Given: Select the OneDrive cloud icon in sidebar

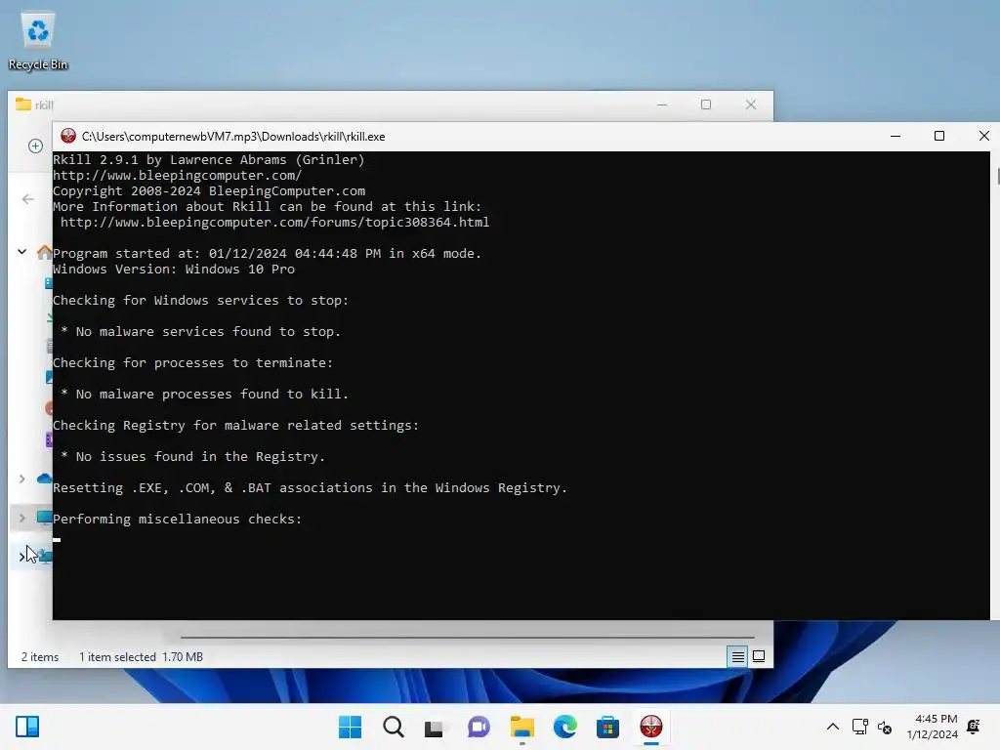Looking at the screenshot, I should pos(44,479).
